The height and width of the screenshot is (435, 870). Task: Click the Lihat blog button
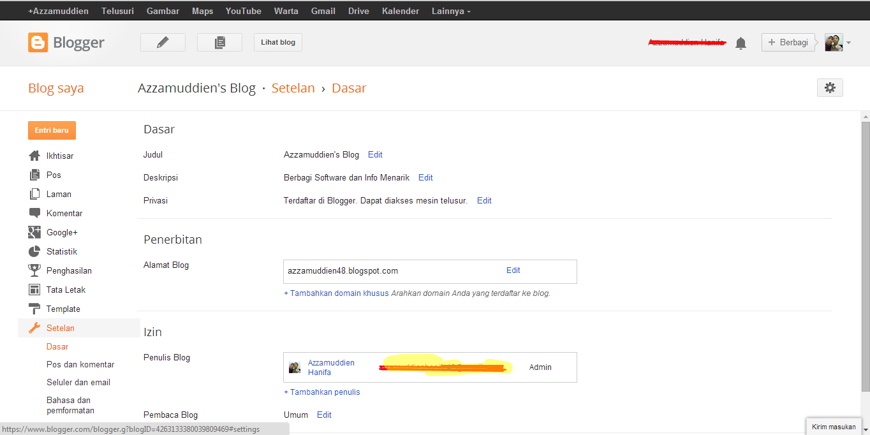(278, 42)
